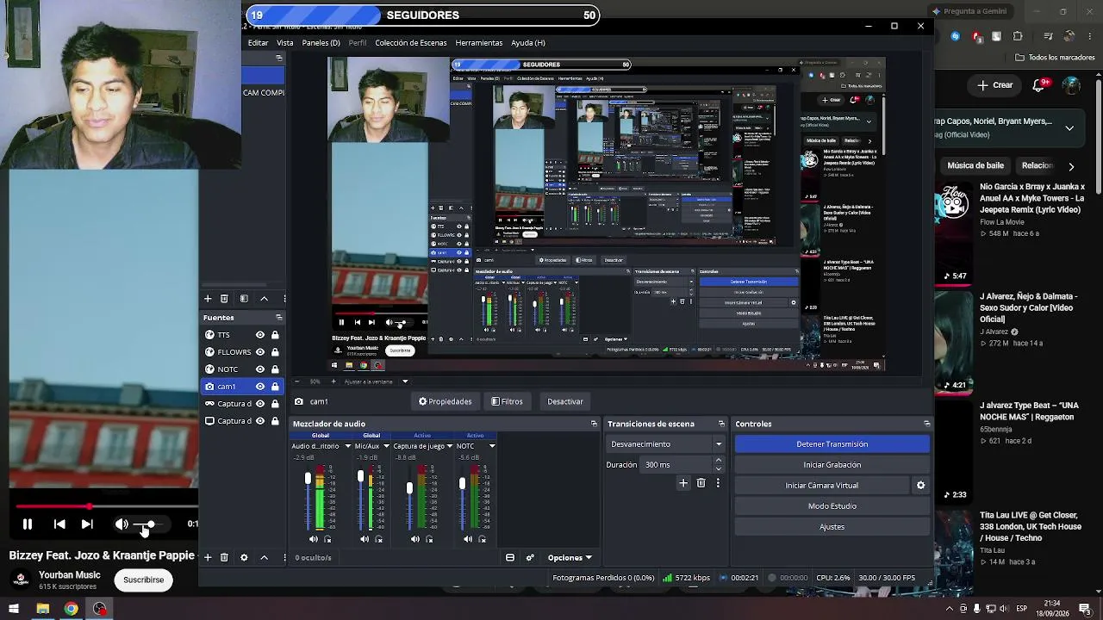The width and height of the screenshot is (1103, 620).
Task: Add a new source in the Fuentes toolbar
Action: click(208, 557)
